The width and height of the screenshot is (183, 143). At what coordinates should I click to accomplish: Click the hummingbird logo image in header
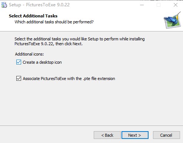(172, 20)
